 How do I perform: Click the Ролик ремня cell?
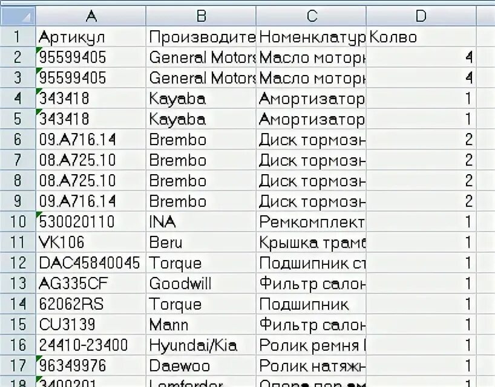[311, 345]
